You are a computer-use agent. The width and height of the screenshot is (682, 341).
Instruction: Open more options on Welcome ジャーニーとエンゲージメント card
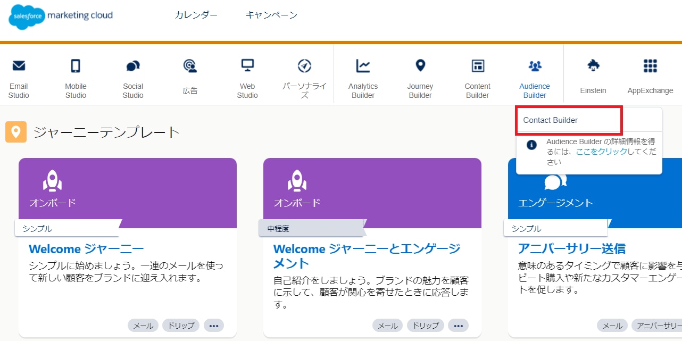pyautogui.click(x=459, y=326)
